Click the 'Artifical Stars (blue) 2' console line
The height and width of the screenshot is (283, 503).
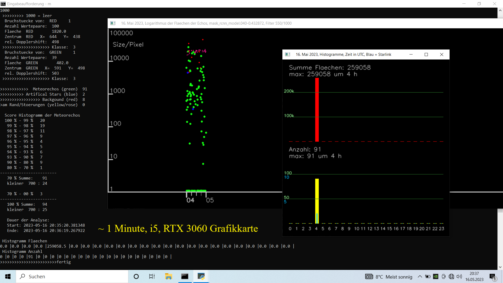[42, 94]
